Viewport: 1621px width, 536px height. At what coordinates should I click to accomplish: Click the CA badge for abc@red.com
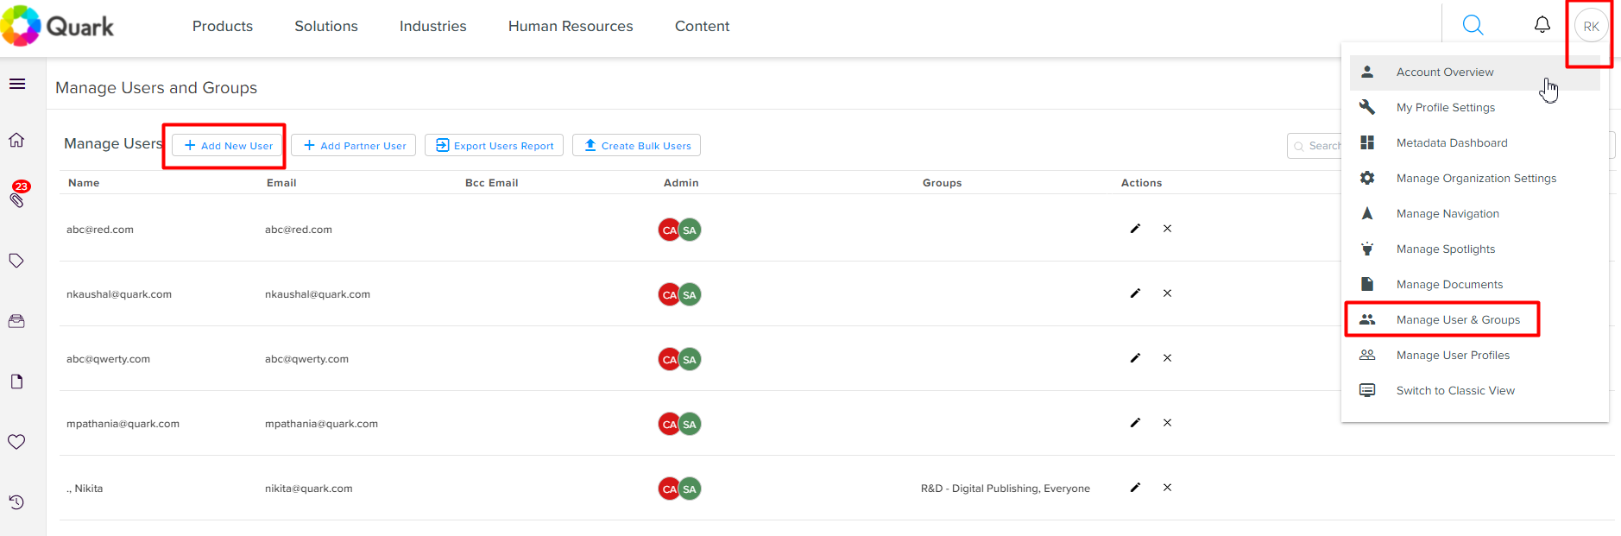(x=669, y=230)
